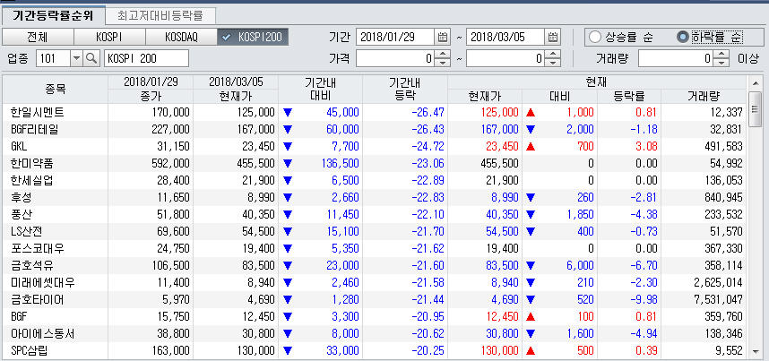Select the 금호석유 stock row
769x361 pixels.
pos(375,266)
